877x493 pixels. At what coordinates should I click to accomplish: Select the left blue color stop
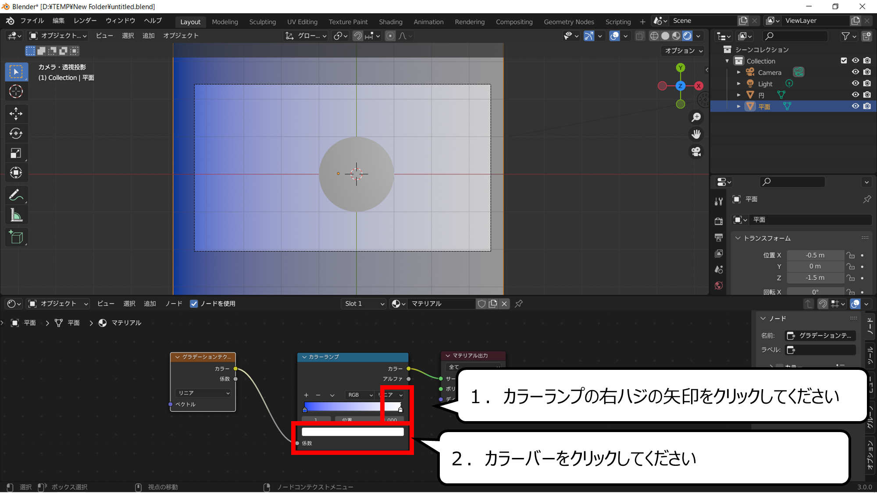(305, 409)
